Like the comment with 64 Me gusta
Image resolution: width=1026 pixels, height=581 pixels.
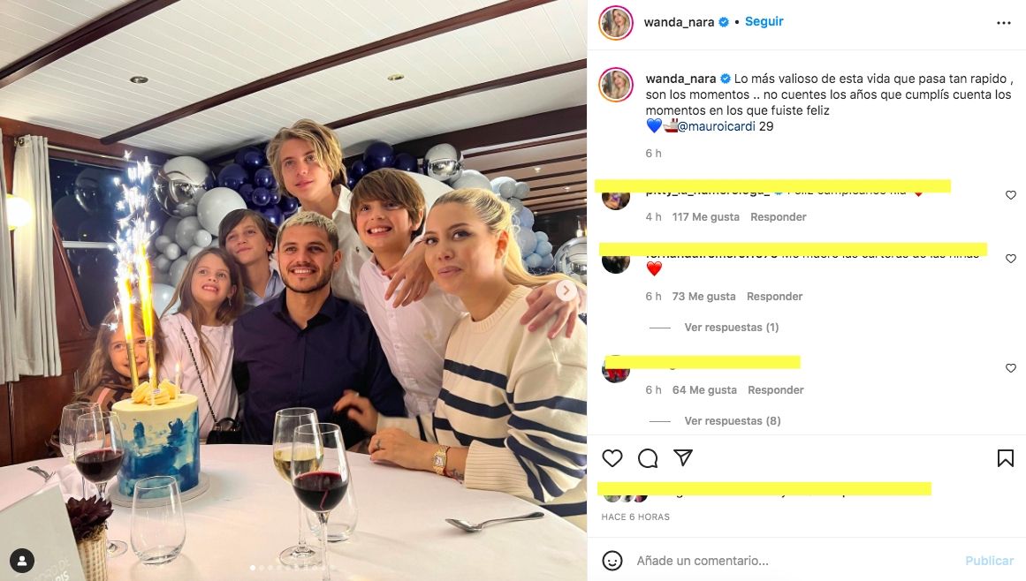1011,368
